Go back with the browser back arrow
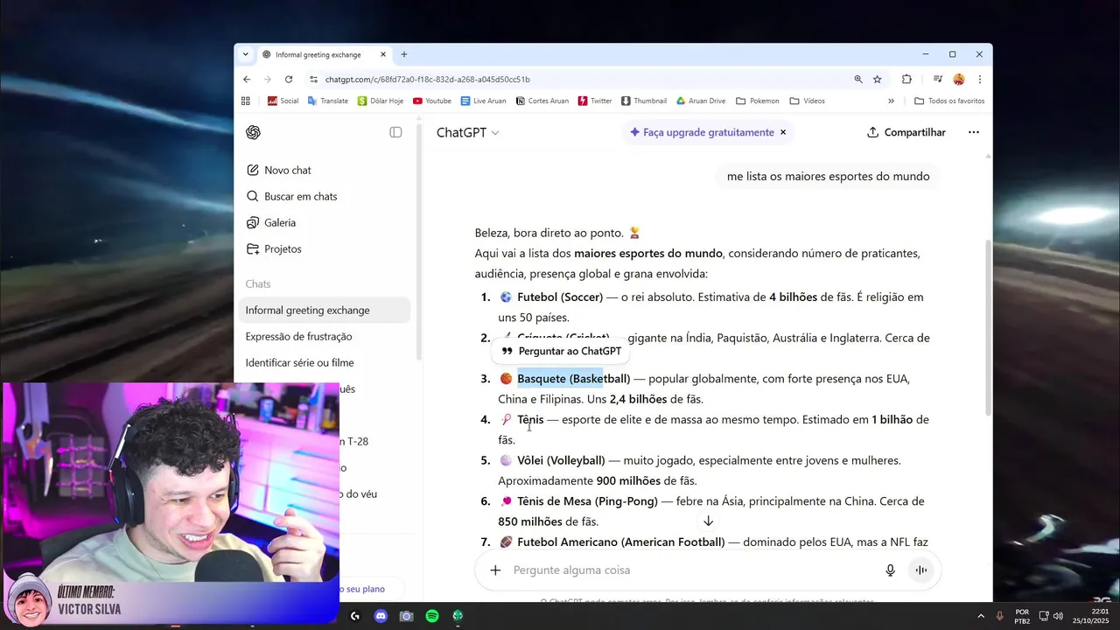 point(247,79)
